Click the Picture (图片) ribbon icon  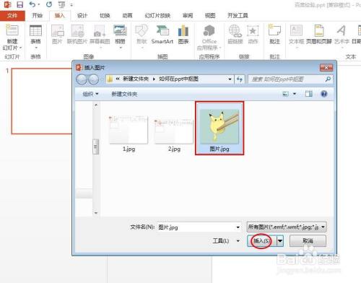click(x=57, y=31)
